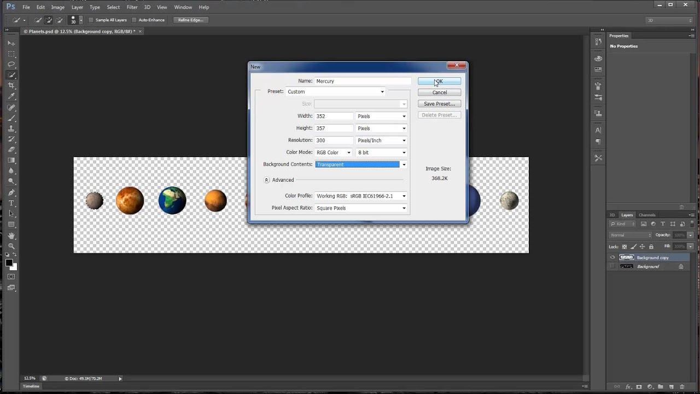Open the Resolution Pixels/Inch dropdown

(381, 140)
